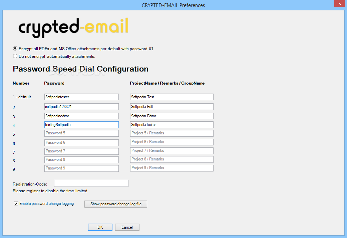Close the CRYPTED-EMAIL Preferences window
This screenshot has height=238, width=347.
pos(339,4)
